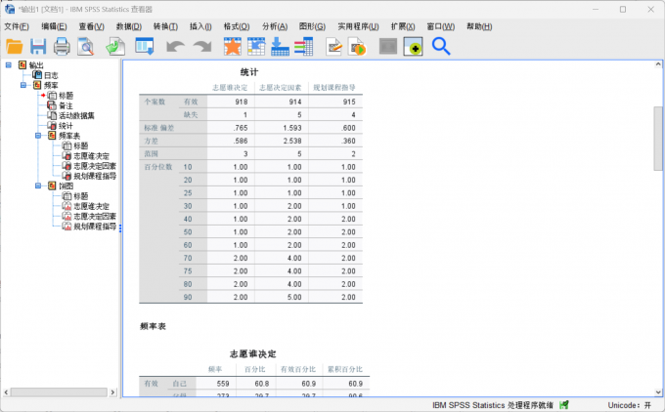Click the plus-sign window toolbar icon
The width and height of the screenshot is (665, 412).
click(x=413, y=46)
